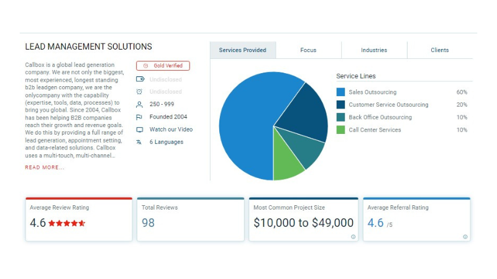497x279 pixels.
Task: Click the Back Office Outsourcing legend label
Action: click(380, 117)
